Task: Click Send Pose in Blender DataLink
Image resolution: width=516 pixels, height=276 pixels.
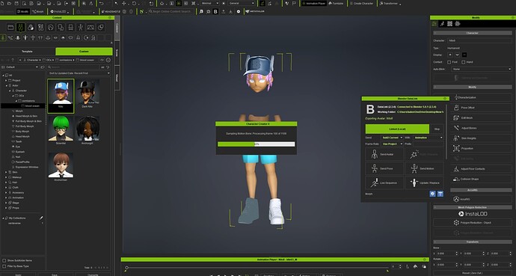Action: coord(384,168)
